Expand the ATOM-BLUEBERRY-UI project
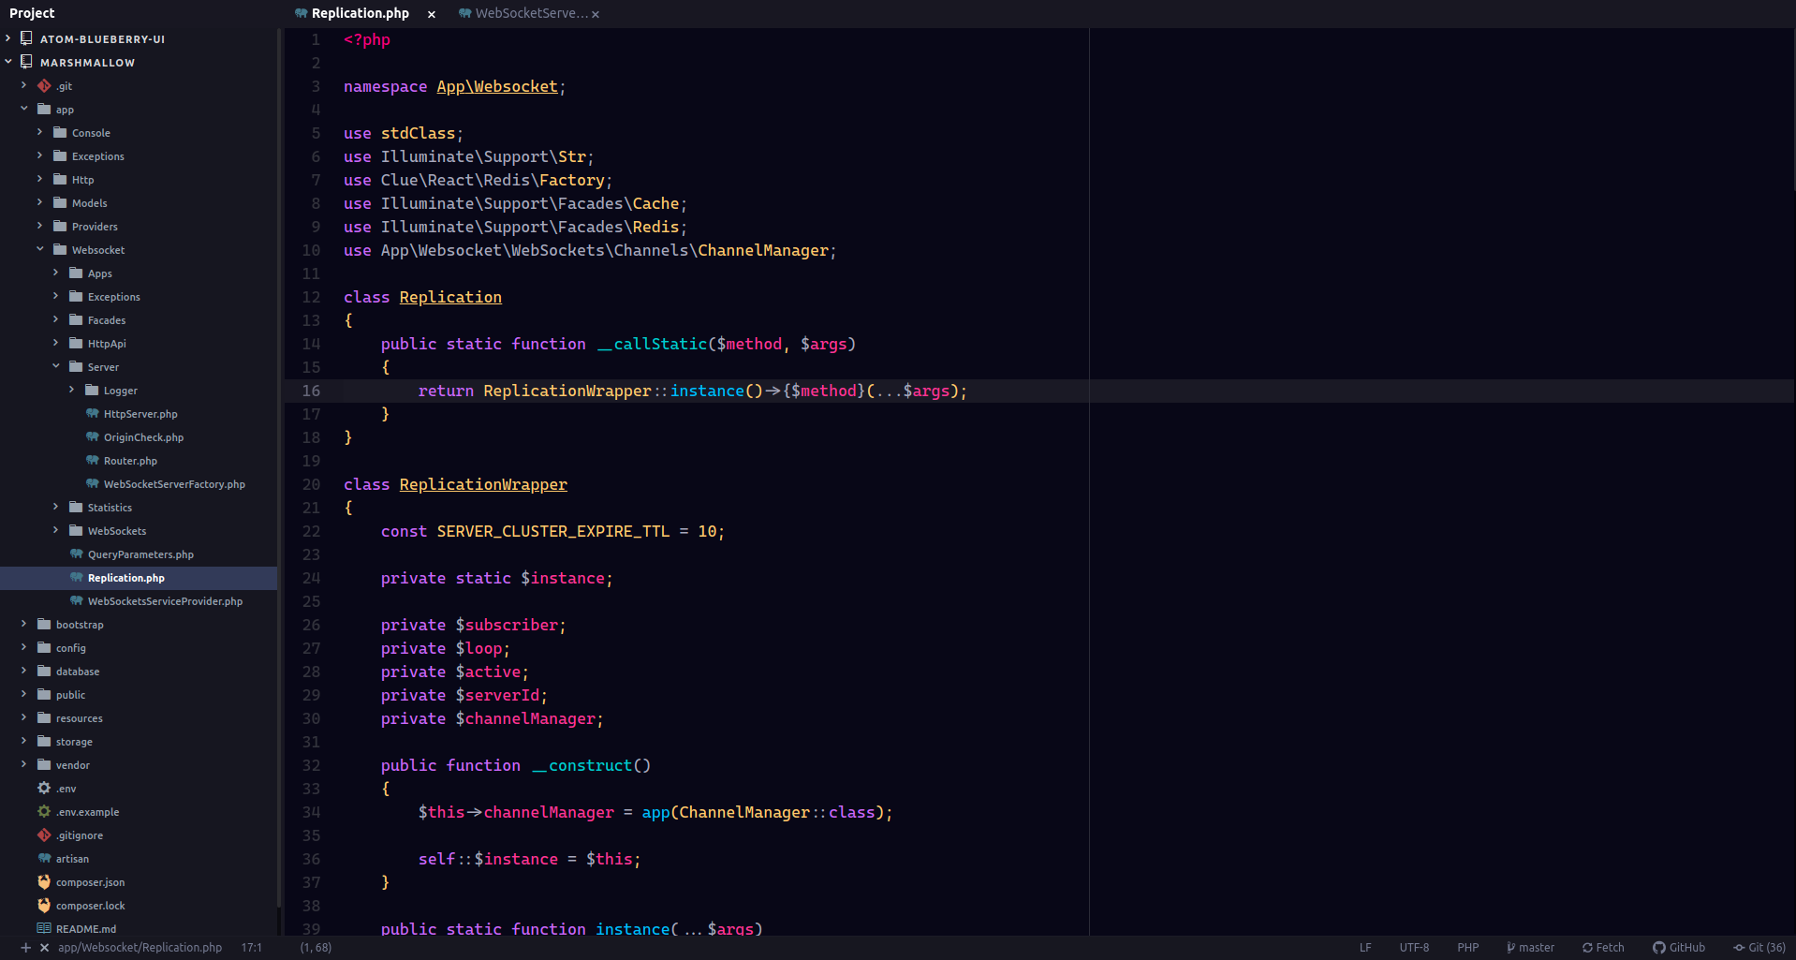This screenshot has width=1796, height=960. pos(8,38)
